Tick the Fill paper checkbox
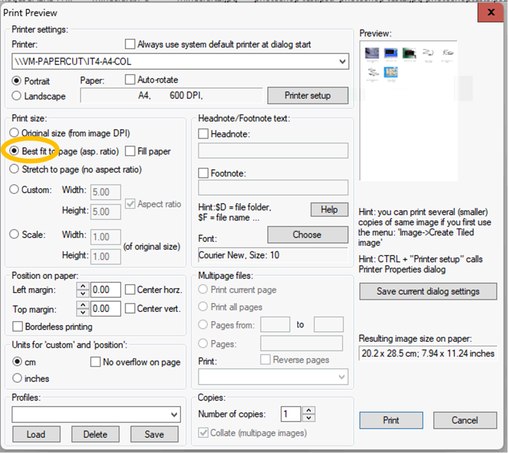The width and height of the screenshot is (508, 453). click(129, 151)
